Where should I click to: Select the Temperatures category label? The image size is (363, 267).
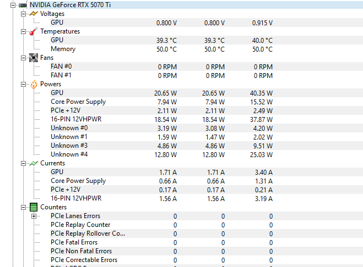(60, 31)
